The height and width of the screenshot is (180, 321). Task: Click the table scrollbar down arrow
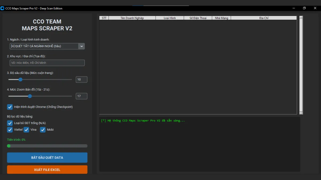coord(301,113)
